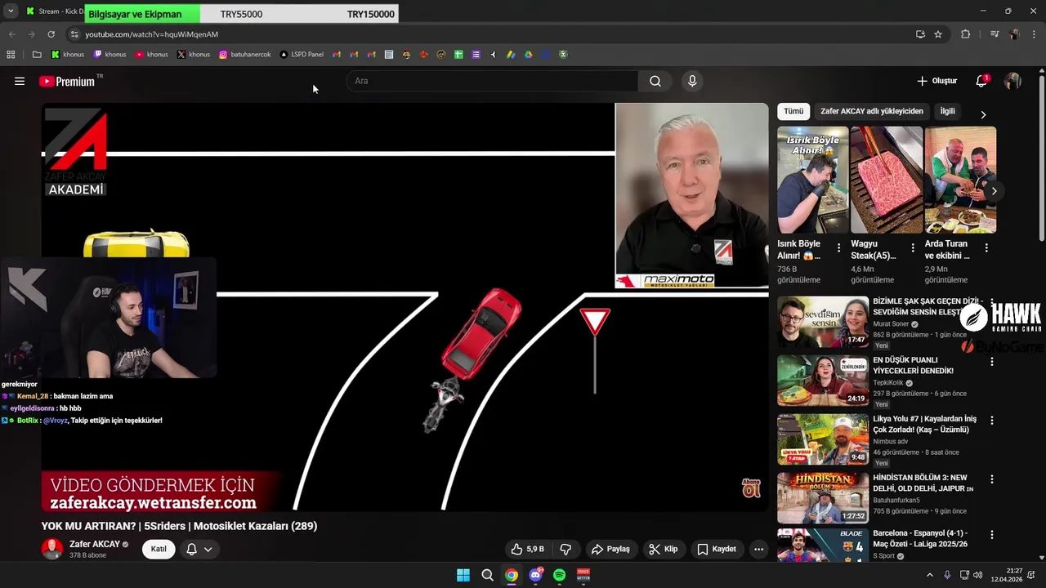1046x588 pixels.
Task: Click the search magnifier button
Action: pos(655,81)
